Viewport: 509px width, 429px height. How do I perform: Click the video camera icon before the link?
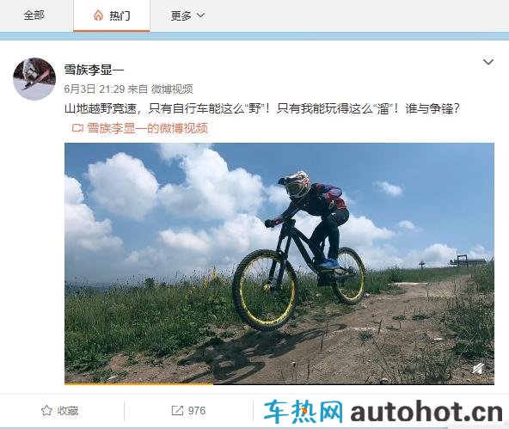coord(77,128)
